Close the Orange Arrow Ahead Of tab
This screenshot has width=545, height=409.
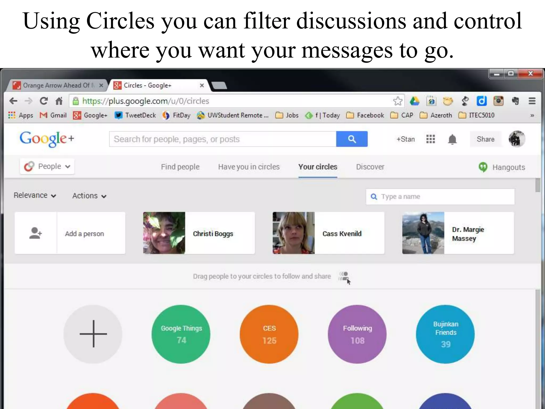click(101, 85)
